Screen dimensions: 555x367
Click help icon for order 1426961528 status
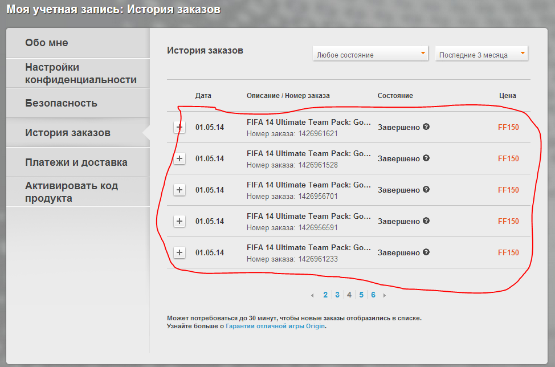pos(426,158)
